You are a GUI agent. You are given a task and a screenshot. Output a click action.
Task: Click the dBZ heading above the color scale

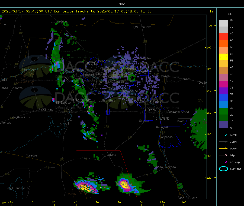[x=230, y=14]
